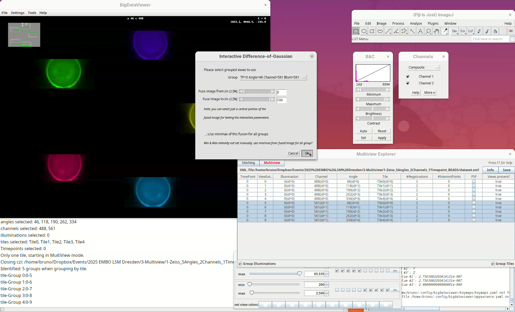This screenshot has width=515, height=312.
Task: Open the LUT toolbar dropdown menu
Action: 471,31
